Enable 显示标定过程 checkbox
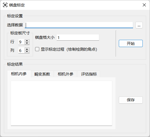This screenshot has height=137, width=150. (x=37, y=49)
